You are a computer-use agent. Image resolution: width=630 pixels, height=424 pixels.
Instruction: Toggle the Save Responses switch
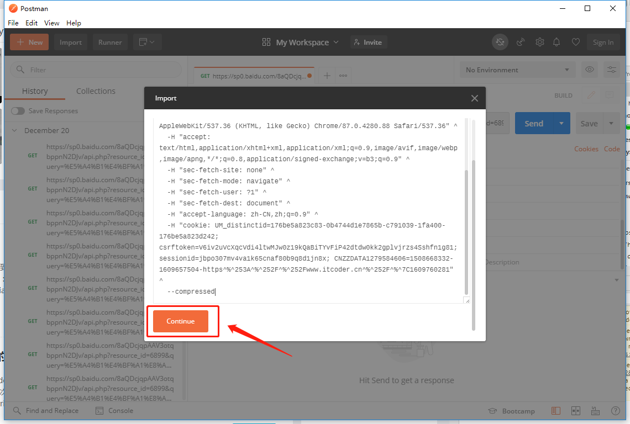pyautogui.click(x=18, y=111)
